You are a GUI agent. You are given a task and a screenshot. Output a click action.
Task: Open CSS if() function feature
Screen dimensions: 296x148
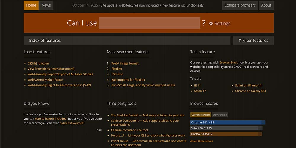pyautogui.click(x=38, y=63)
